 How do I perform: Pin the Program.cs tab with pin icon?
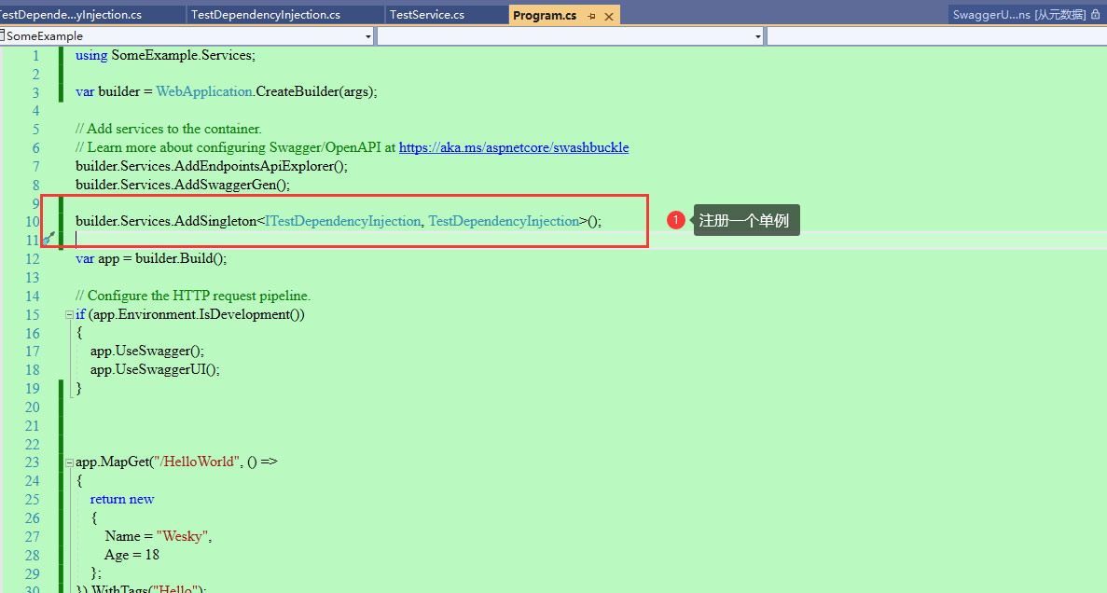pos(591,16)
